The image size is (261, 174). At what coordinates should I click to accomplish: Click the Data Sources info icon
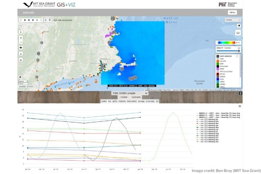click(217, 56)
